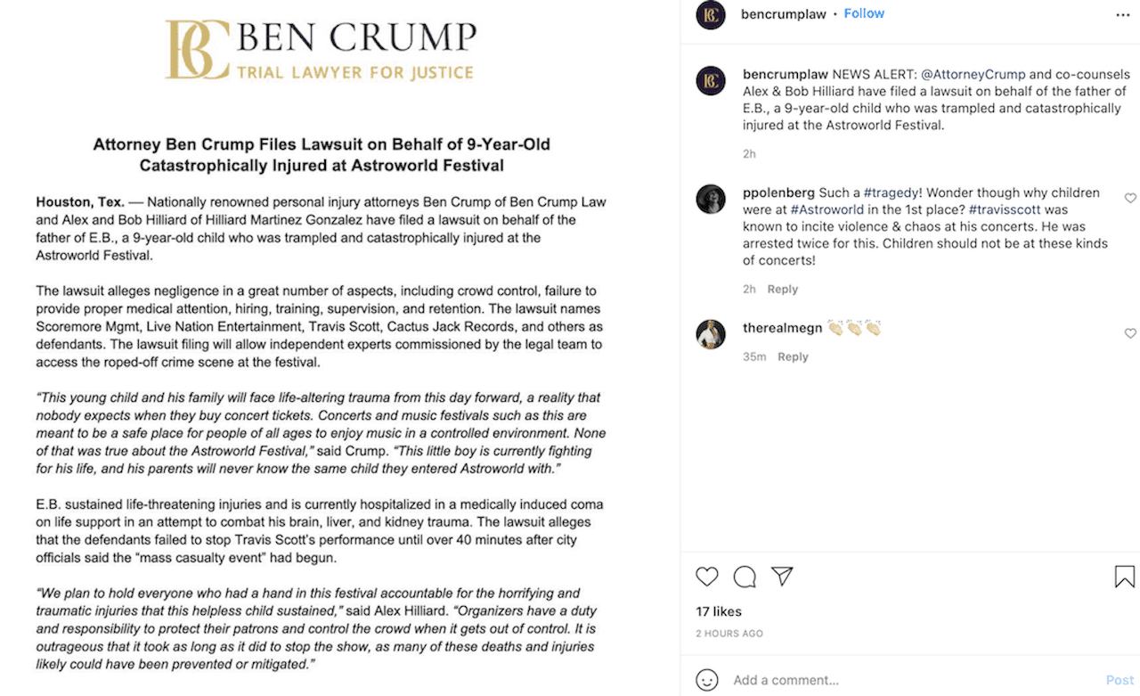Open bencrumplaw avatar in the header
1140x696 pixels.
pyautogui.click(x=711, y=15)
